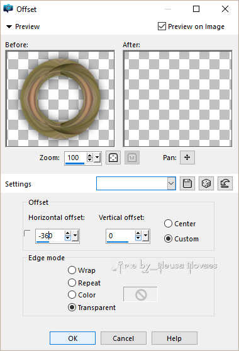Click the Pan navigation icon
The width and height of the screenshot is (239, 351).
(x=187, y=158)
